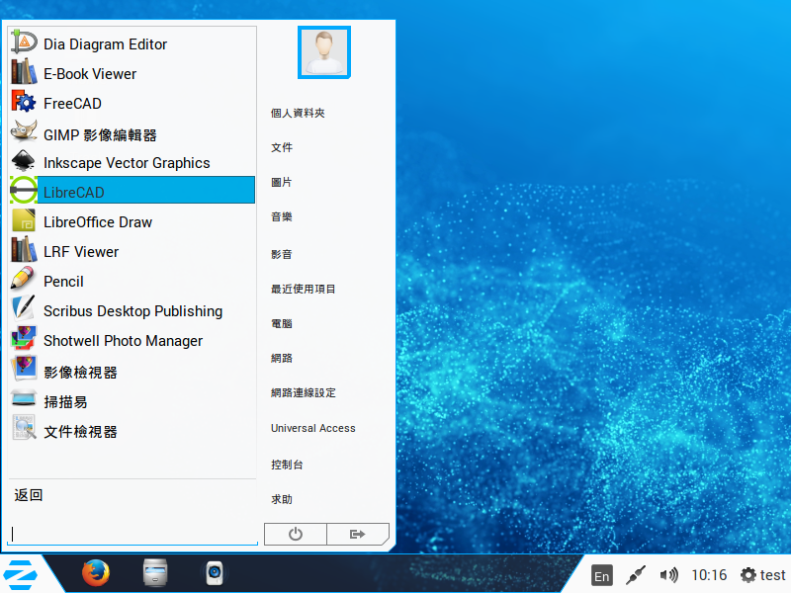This screenshot has width=791, height=593.
Task: Launch Firefox from the taskbar
Action: pos(96,573)
